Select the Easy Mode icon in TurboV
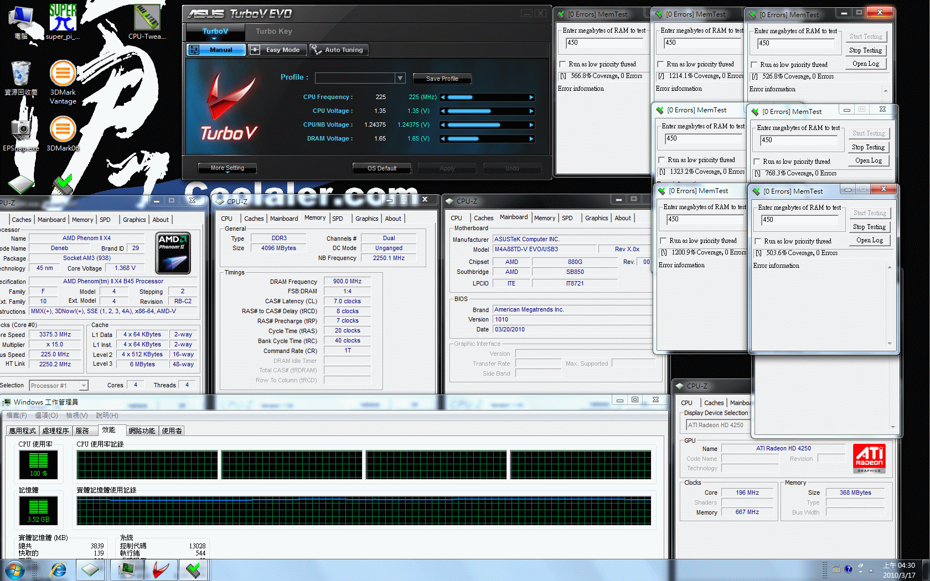Screen dimensions: 930x581 click(255, 50)
